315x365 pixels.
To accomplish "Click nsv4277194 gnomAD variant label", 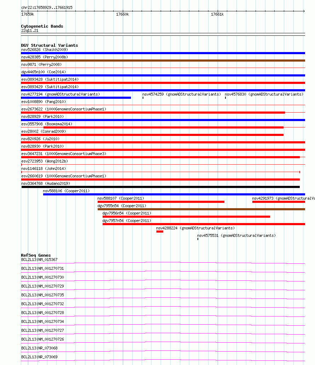I will coord(61,94).
